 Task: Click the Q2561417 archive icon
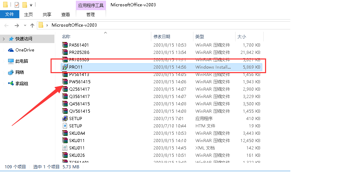(65, 89)
